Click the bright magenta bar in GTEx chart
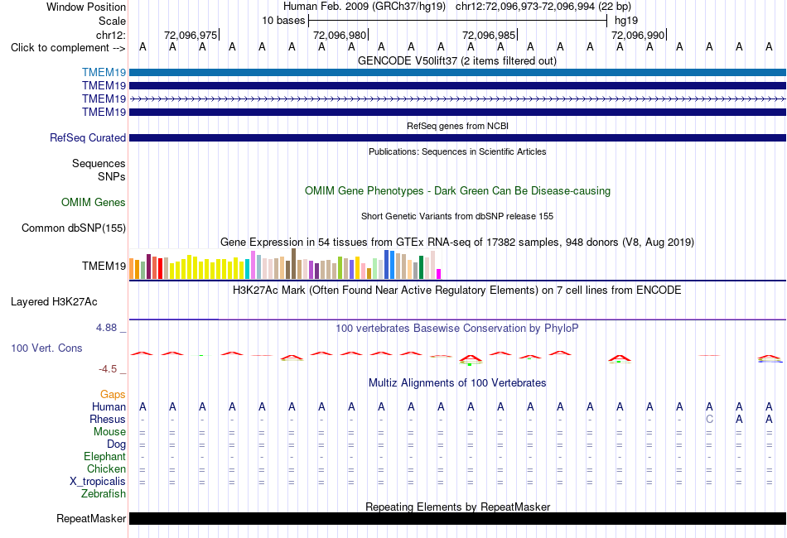 pos(438,274)
